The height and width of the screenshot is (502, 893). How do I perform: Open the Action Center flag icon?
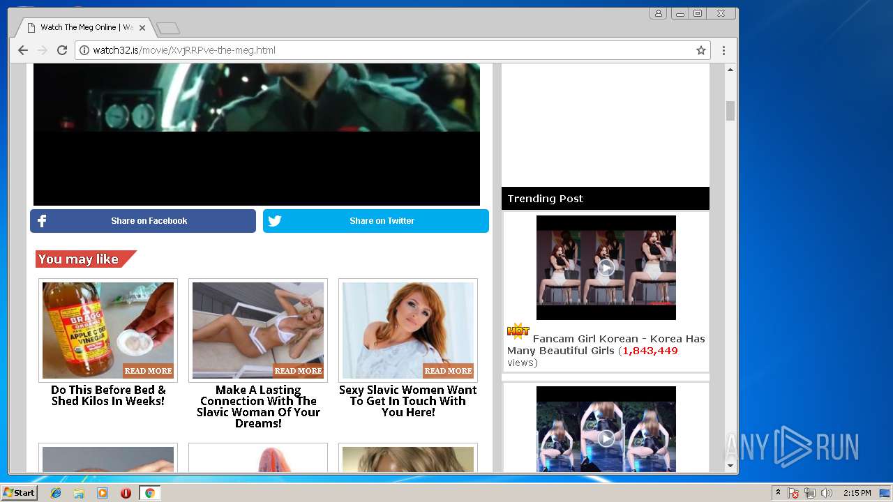click(793, 493)
